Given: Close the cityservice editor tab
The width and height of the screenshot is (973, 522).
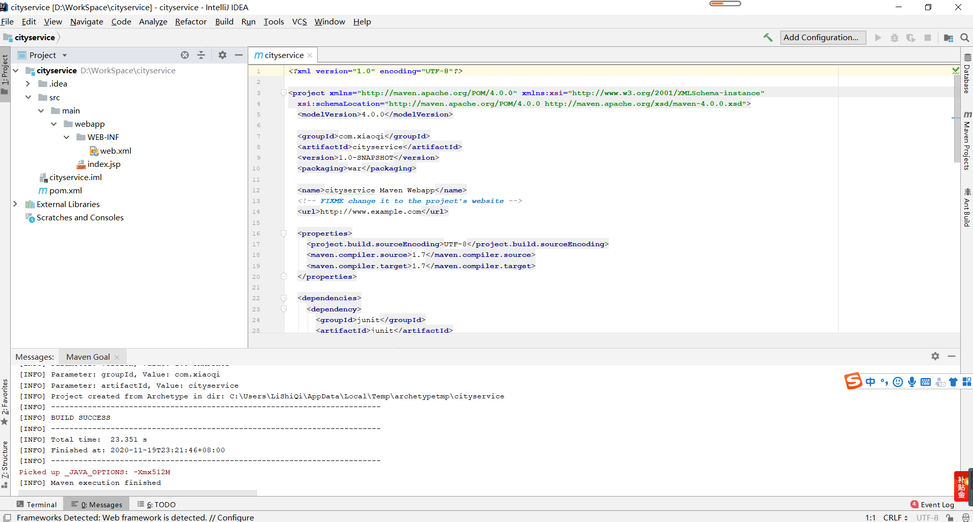Looking at the screenshot, I should click(x=310, y=55).
